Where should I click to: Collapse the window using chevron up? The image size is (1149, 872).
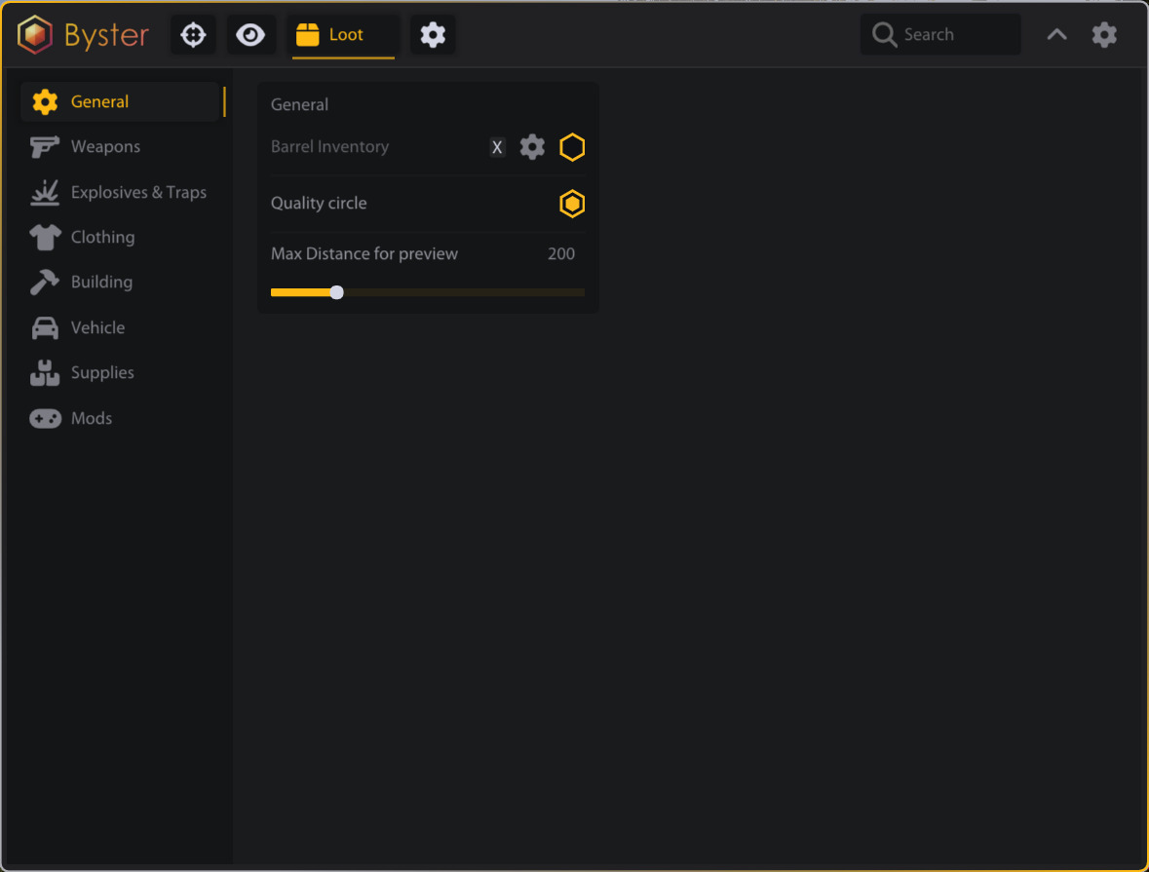pyautogui.click(x=1056, y=35)
